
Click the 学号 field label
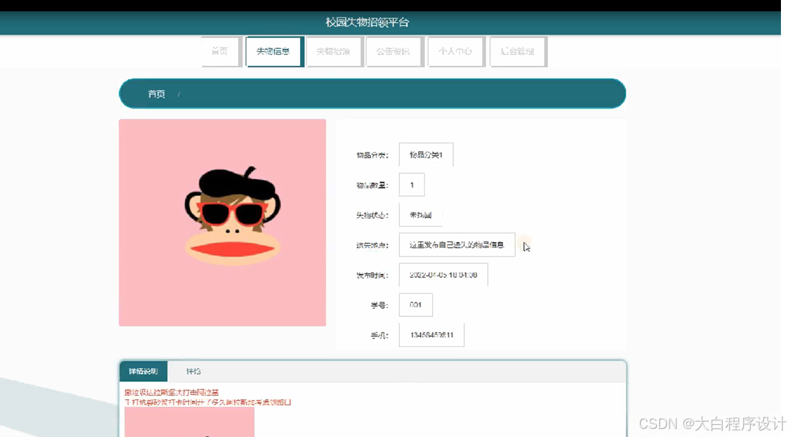tap(380, 305)
